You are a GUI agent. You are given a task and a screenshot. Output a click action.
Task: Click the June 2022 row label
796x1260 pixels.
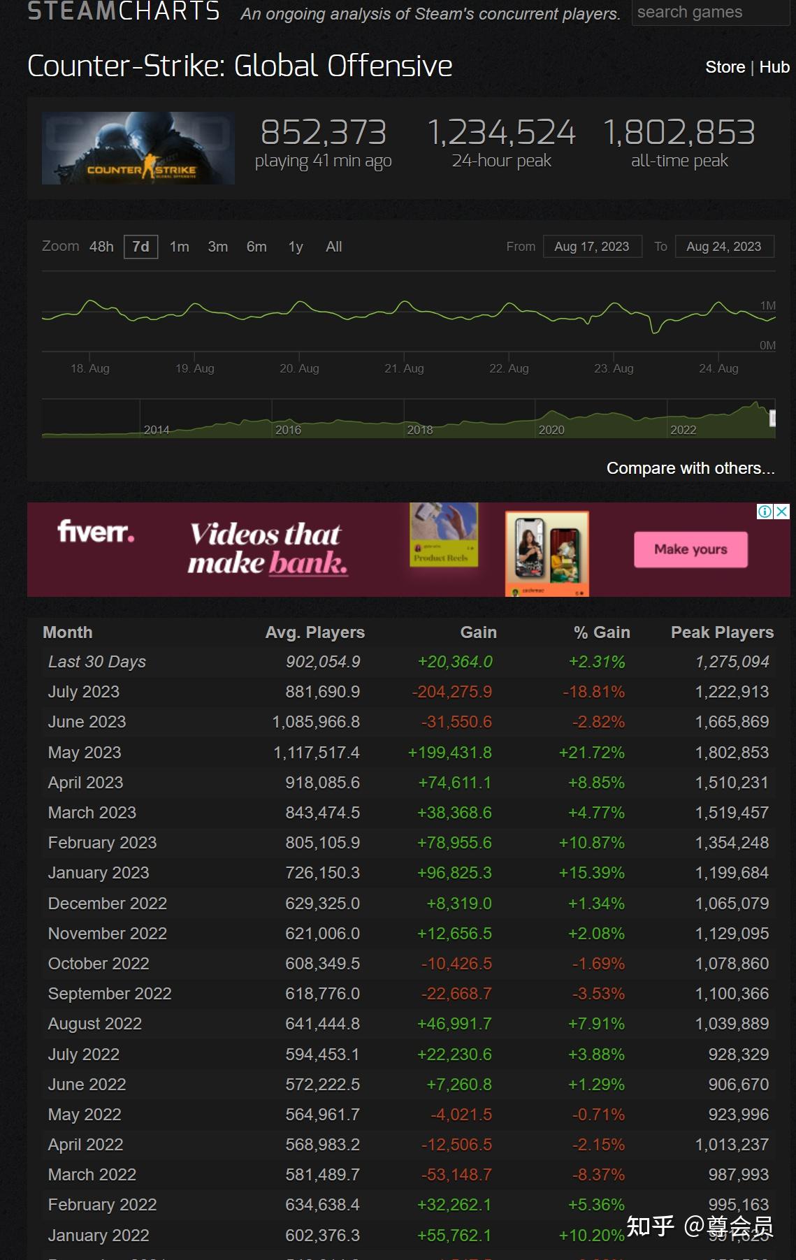87,1085
